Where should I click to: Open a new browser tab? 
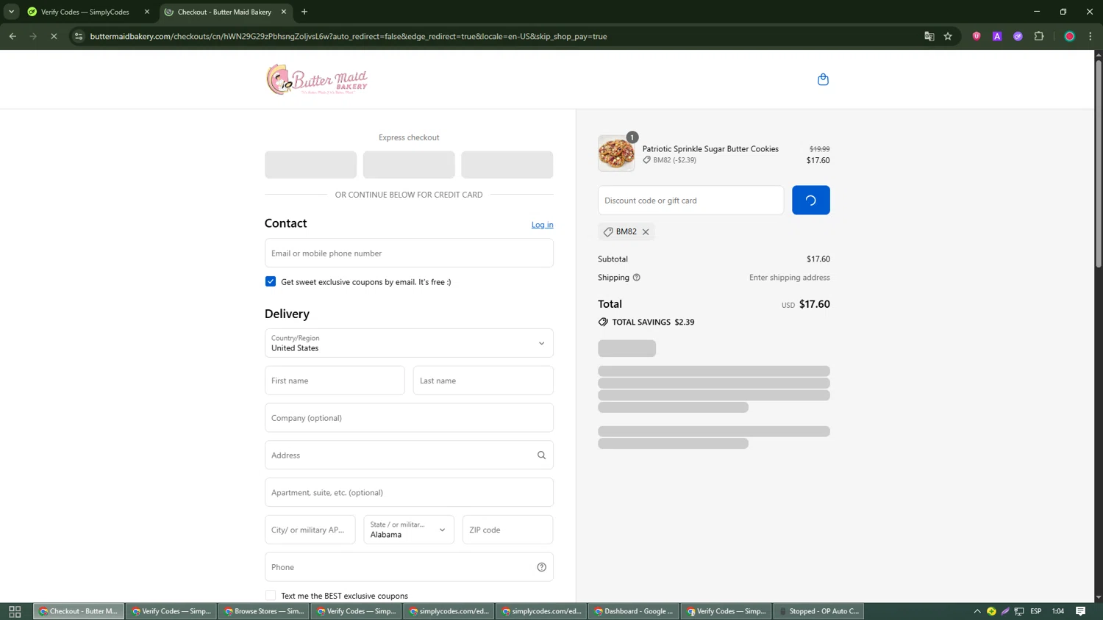[x=304, y=12]
